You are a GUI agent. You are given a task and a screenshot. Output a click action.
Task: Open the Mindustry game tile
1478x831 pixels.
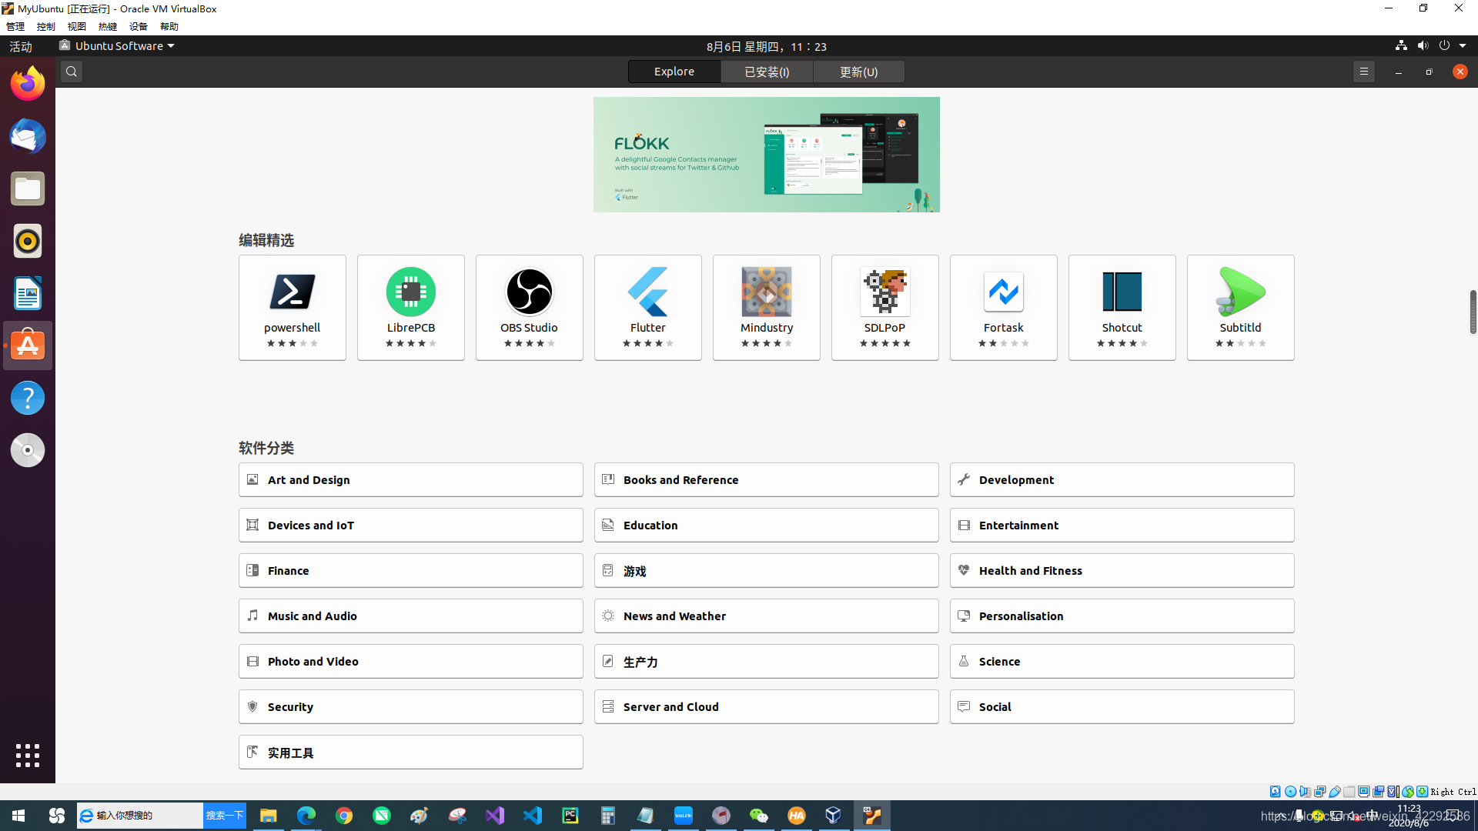point(766,307)
